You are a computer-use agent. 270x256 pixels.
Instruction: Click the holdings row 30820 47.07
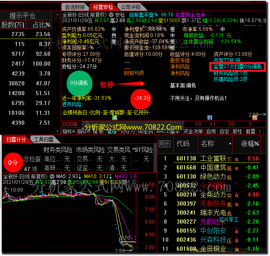click(26, 84)
